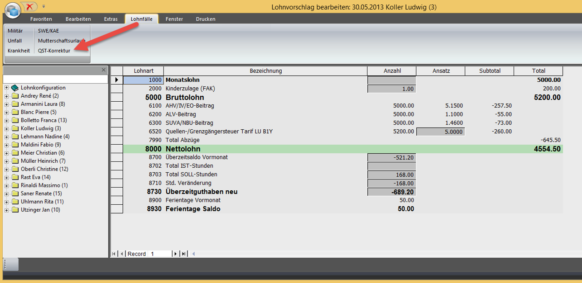
Task: Click the red X quick access icon
Action: [x=30, y=6]
